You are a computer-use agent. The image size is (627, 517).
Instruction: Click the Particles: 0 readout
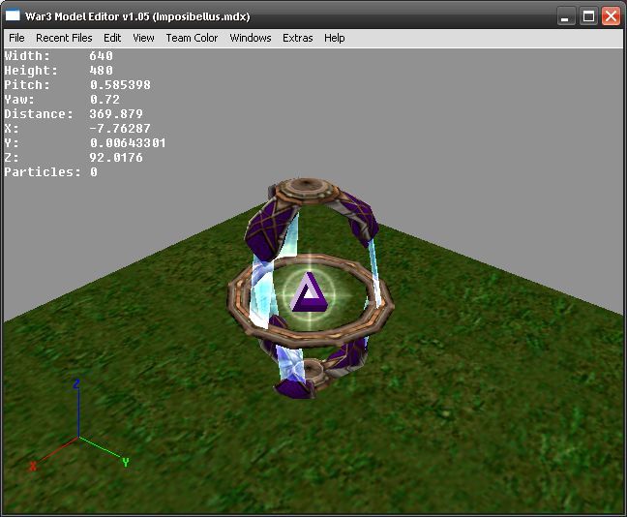pyautogui.click(x=50, y=172)
